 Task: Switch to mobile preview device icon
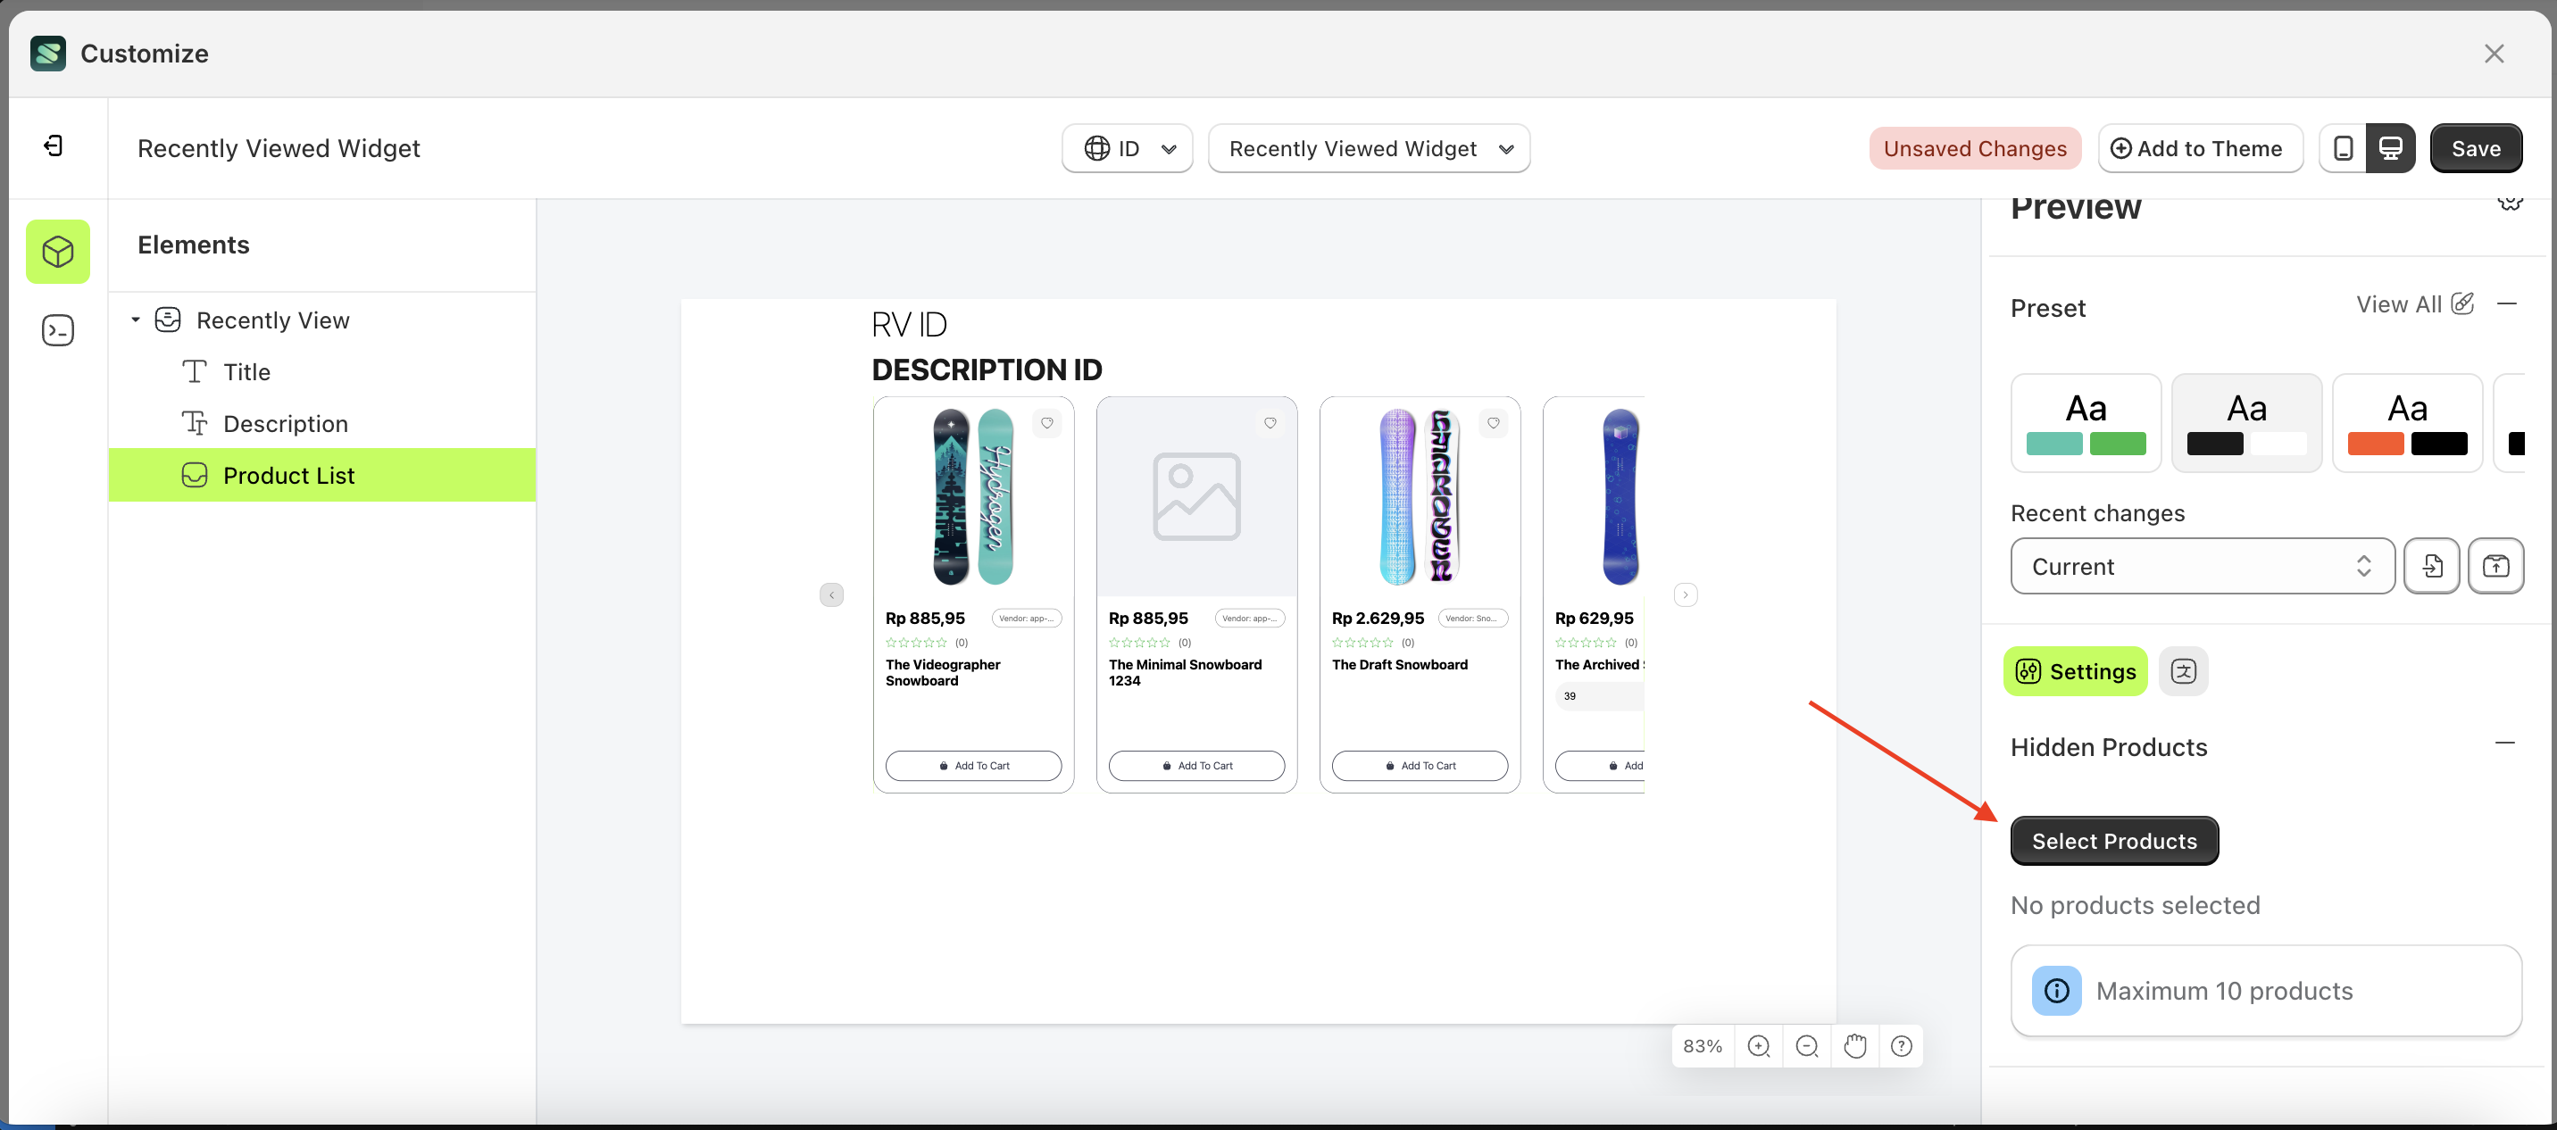coord(2343,149)
